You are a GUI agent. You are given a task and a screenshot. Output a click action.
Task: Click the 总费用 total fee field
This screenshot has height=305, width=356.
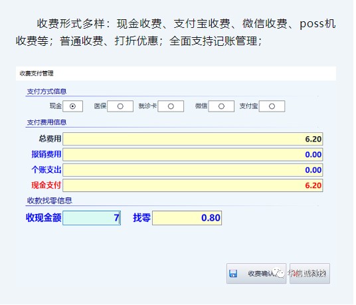point(193,139)
